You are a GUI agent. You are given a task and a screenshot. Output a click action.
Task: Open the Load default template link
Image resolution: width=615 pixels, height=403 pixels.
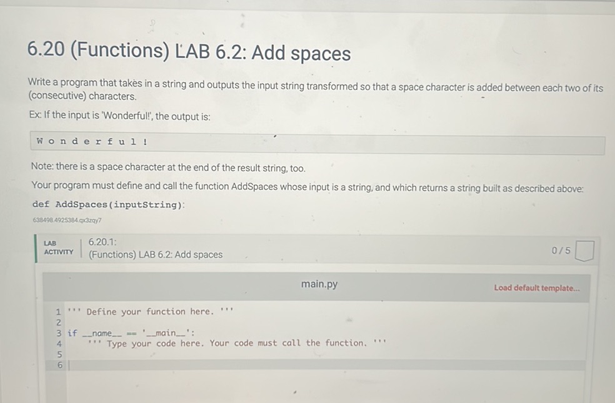(536, 288)
